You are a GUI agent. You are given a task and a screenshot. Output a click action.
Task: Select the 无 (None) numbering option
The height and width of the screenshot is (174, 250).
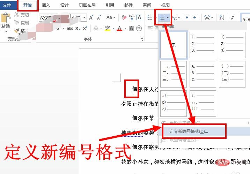pyautogui.click(x=173, y=45)
